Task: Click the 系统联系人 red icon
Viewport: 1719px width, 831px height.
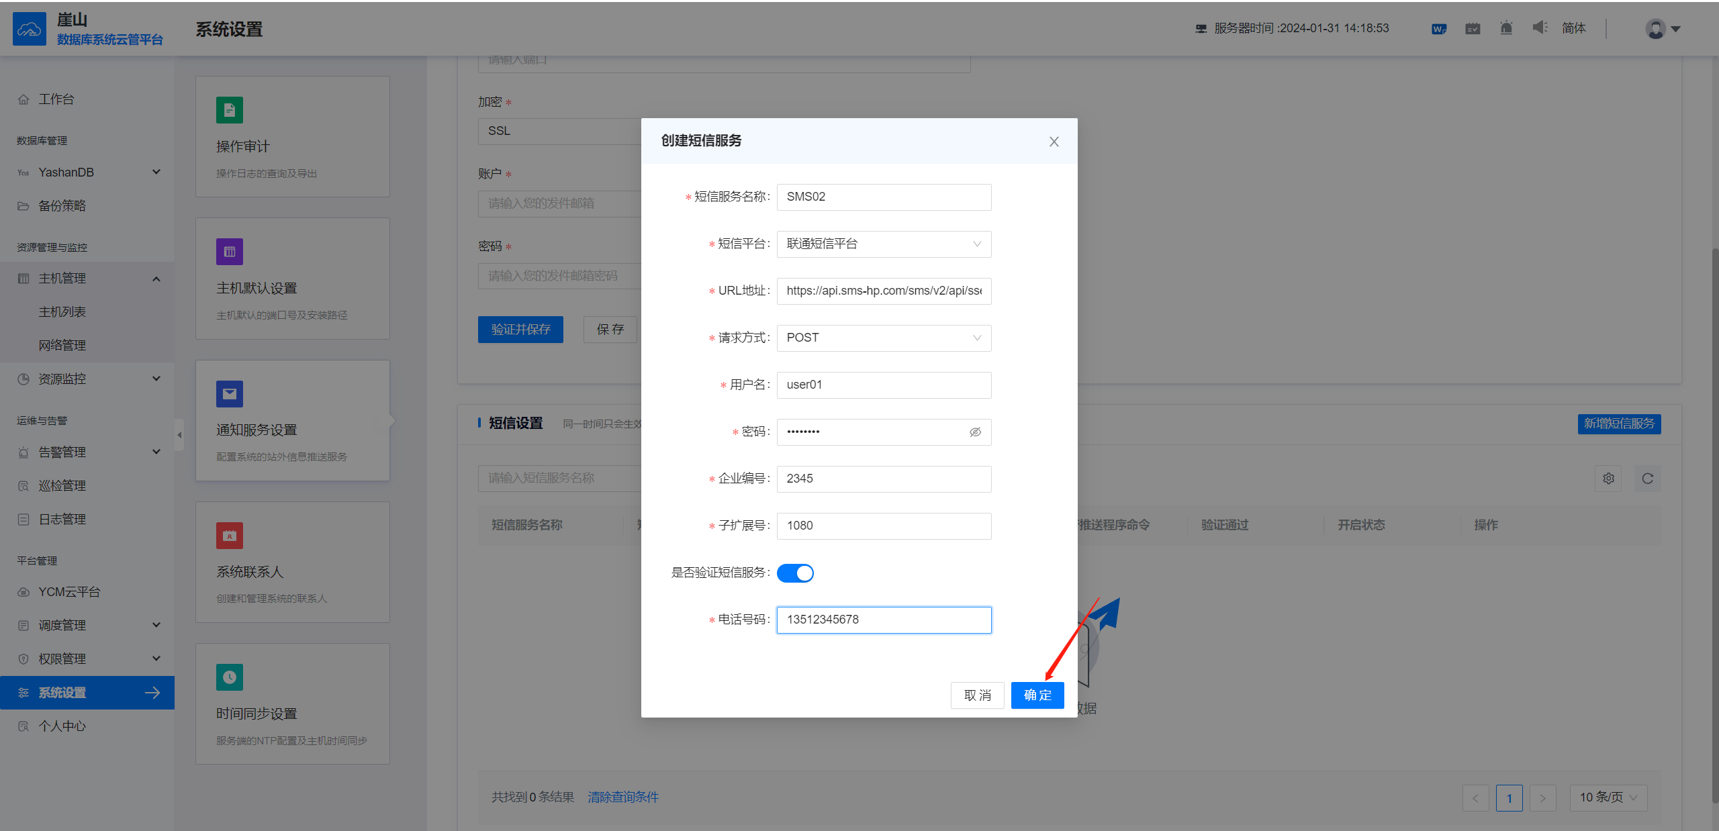Action: coord(230,536)
